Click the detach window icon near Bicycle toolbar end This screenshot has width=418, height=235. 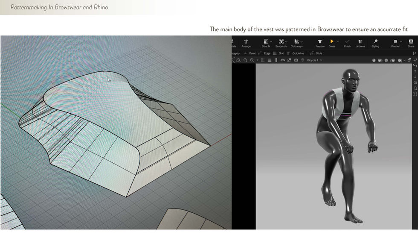point(409,60)
